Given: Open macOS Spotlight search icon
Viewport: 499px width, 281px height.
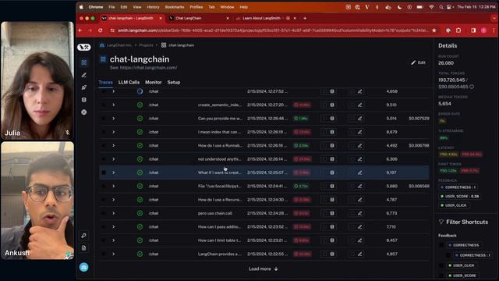Looking at the screenshot, I should tap(441, 7).
